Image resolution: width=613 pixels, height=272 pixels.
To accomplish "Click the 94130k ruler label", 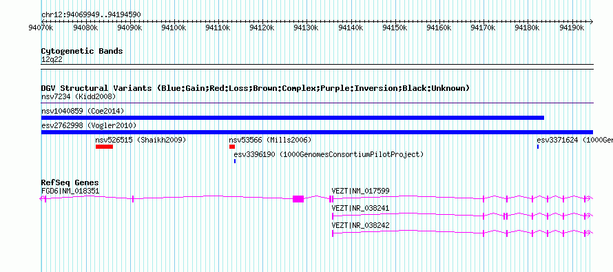I will click(306, 28).
